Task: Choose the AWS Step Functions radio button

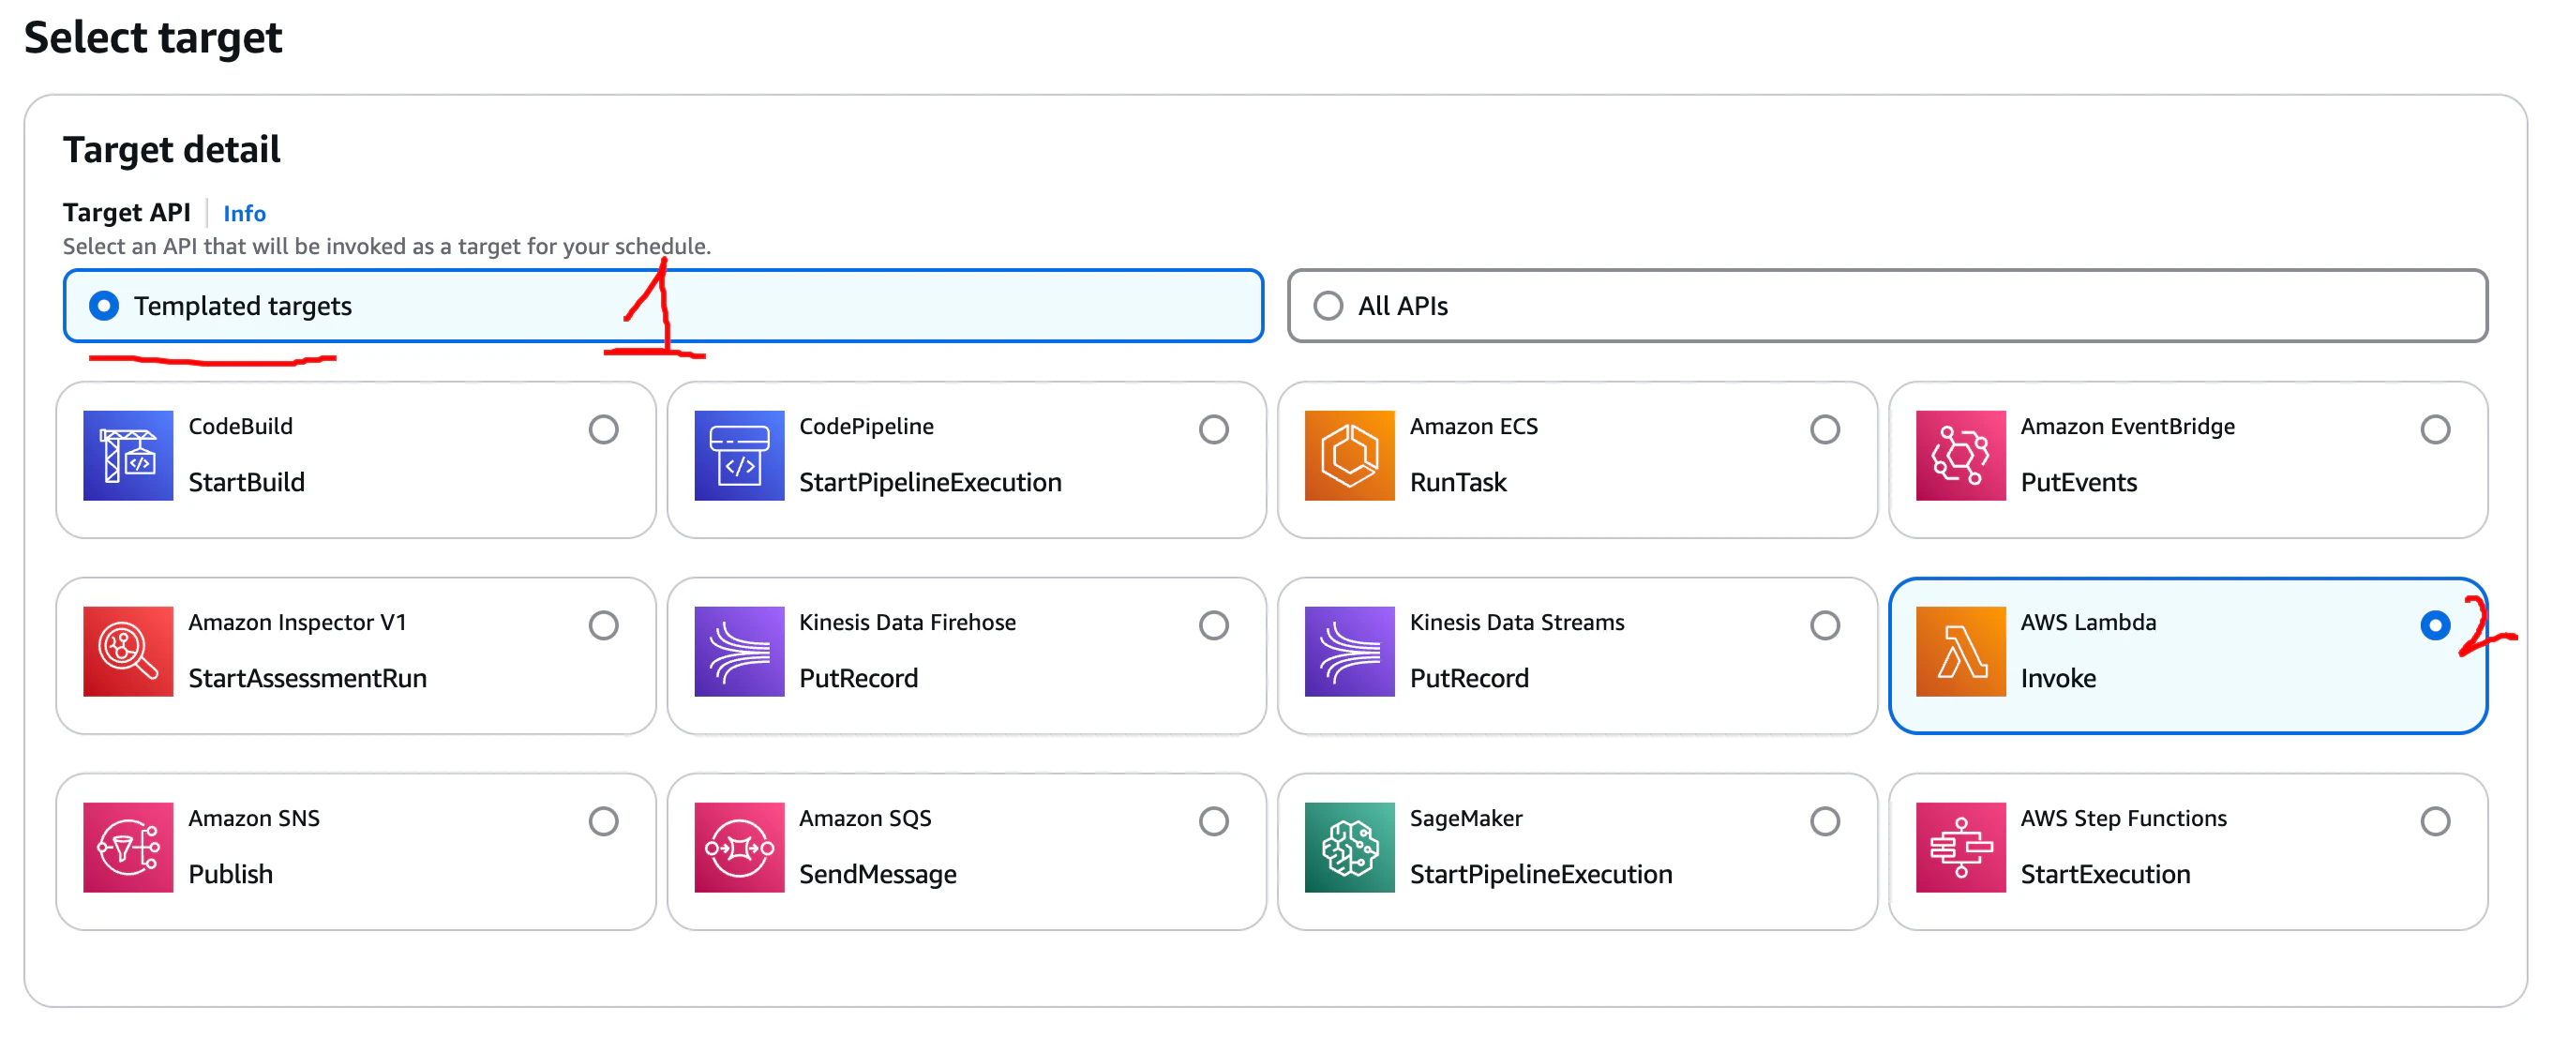Action: tap(2435, 822)
